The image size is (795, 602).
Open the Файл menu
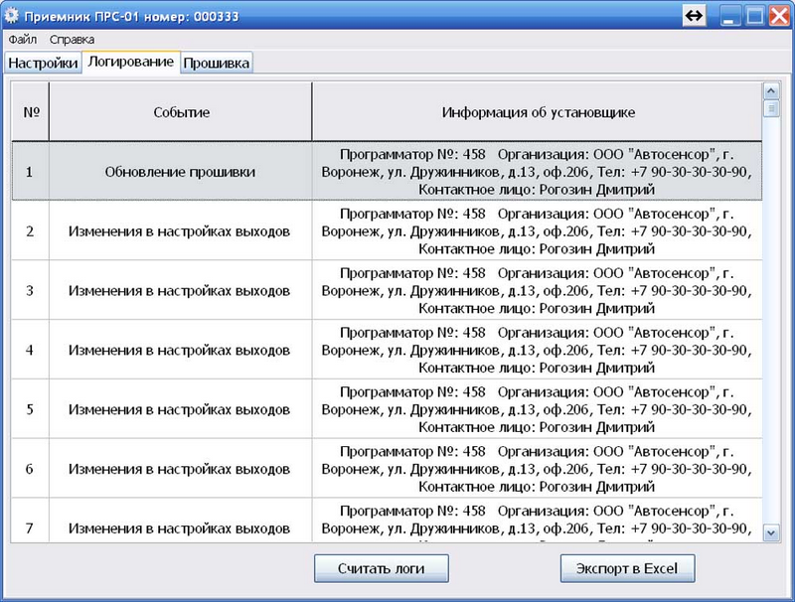pyautogui.click(x=22, y=40)
